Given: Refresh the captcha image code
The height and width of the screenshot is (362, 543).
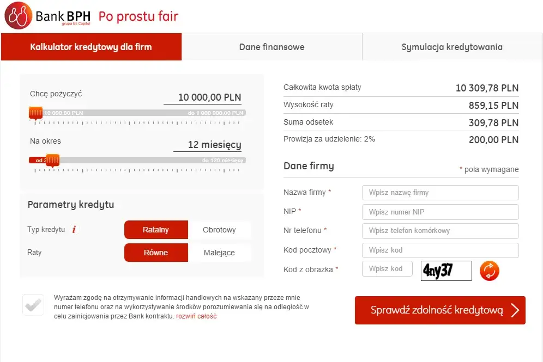Looking at the screenshot, I should coord(489,271).
